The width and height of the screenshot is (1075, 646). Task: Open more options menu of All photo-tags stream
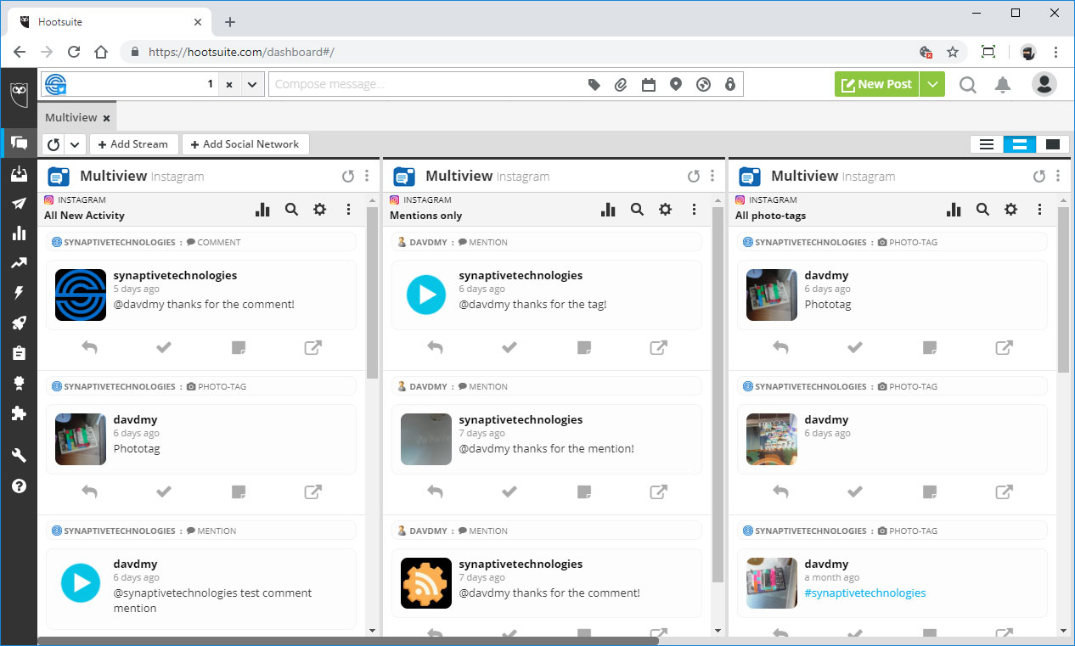pos(1039,209)
